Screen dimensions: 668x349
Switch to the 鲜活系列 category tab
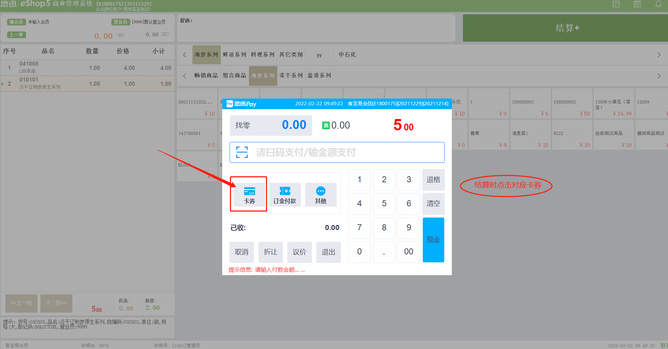pos(235,55)
